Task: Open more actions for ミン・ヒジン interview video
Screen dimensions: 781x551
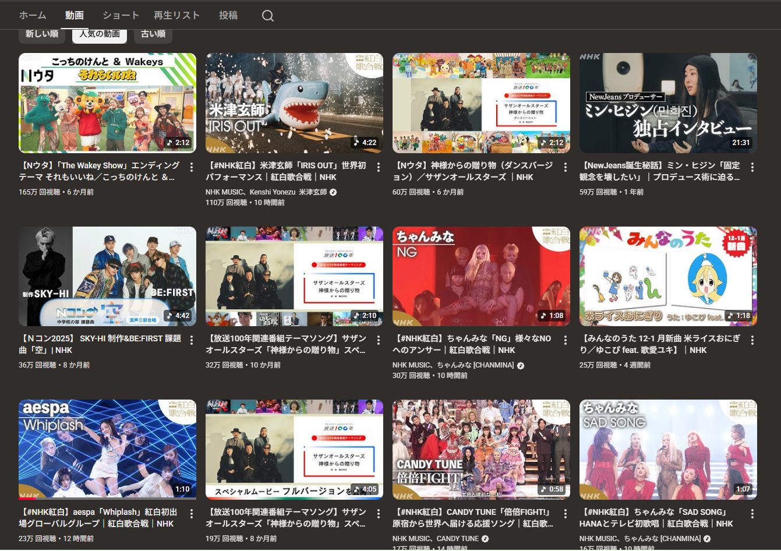Action: (x=752, y=167)
